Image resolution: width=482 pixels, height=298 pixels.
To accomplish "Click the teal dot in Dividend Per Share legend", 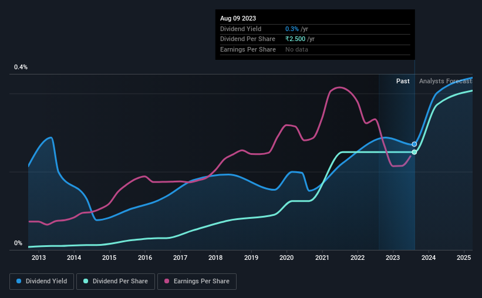I will coord(86,281).
